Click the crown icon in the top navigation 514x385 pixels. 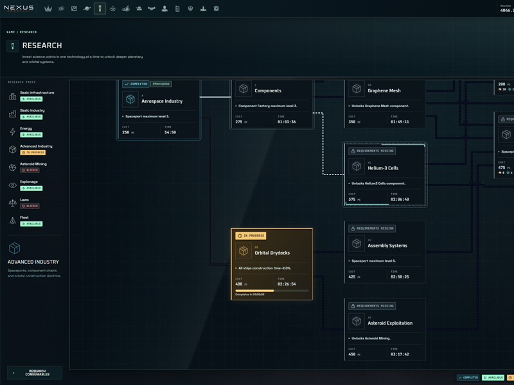48,9
